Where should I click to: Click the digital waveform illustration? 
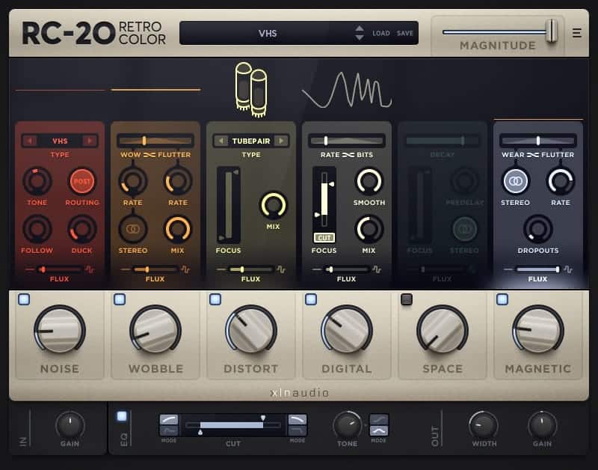pos(347,90)
